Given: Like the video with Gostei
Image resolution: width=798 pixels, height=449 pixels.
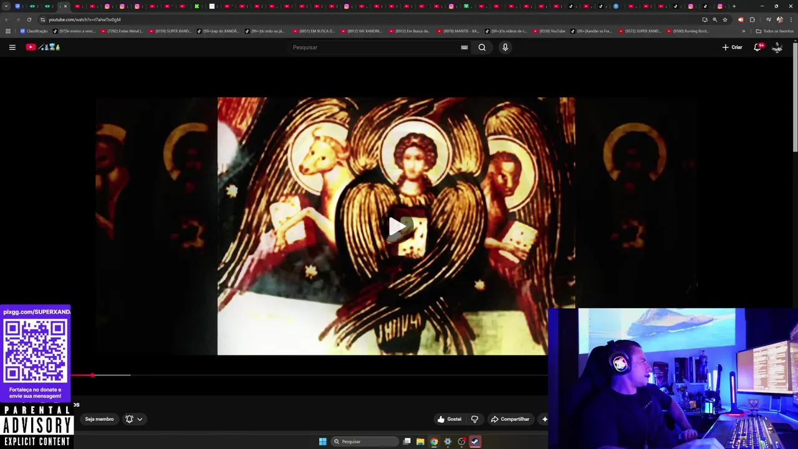Looking at the screenshot, I should pos(449,419).
